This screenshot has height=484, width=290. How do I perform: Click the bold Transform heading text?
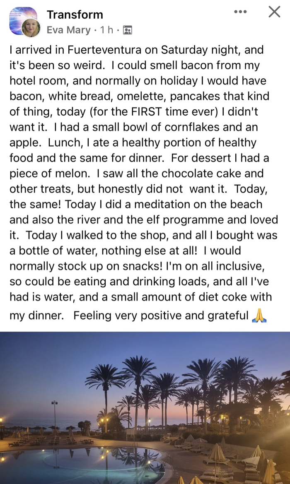(x=75, y=14)
